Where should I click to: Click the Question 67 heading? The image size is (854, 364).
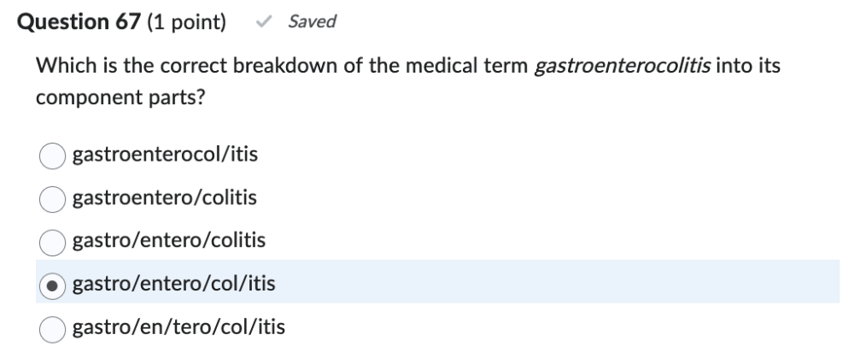(80, 22)
